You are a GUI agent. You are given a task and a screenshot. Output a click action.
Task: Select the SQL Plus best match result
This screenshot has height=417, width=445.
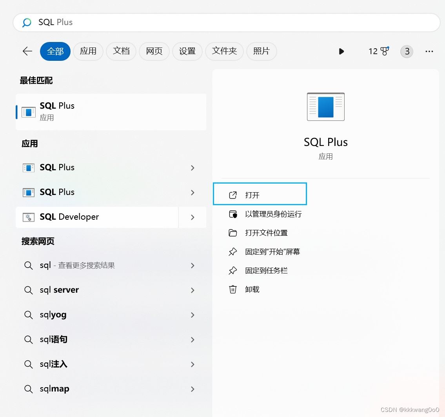[x=111, y=112]
